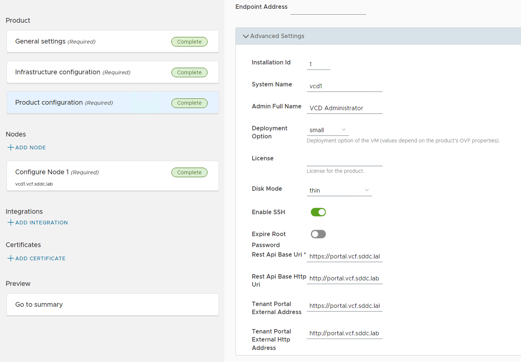The width and height of the screenshot is (521, 362).
Task: Collapse the Advanced Settings section chevron
Action: 246,36
